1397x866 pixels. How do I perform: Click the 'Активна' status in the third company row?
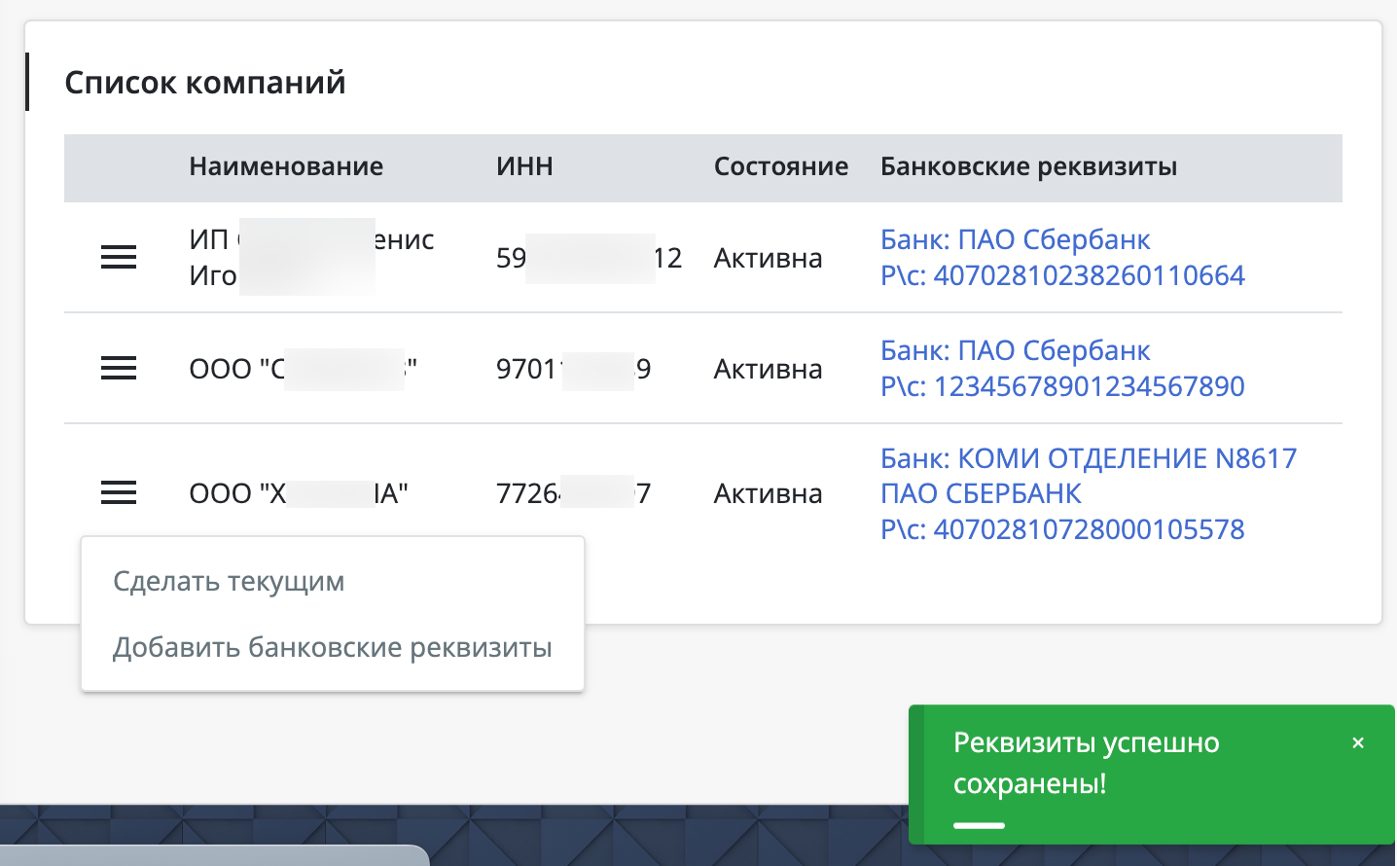768,494
